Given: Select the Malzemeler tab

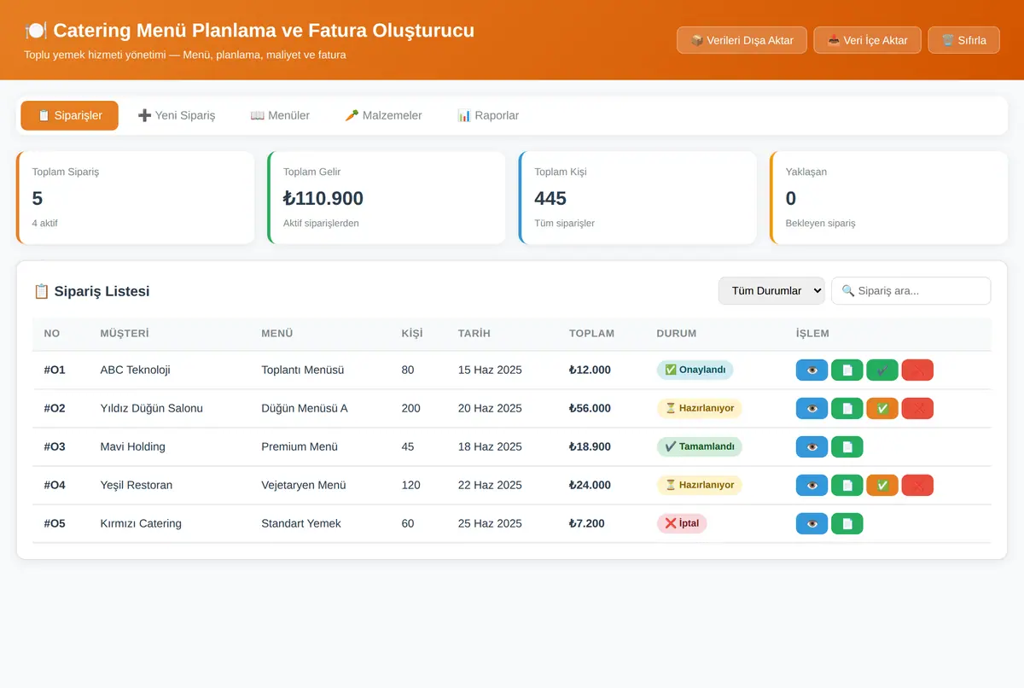Looking at the screenshot, I should point(383,115).
